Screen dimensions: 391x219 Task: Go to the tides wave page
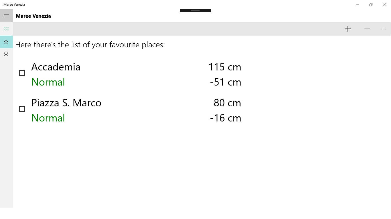pyautogui.click(x=6, y=29)
